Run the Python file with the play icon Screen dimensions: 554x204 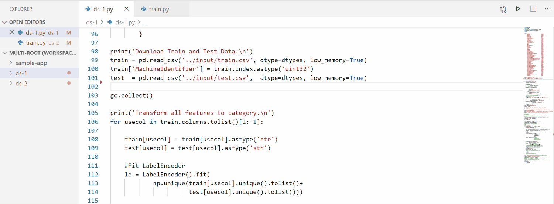click(x=518, y=9)
